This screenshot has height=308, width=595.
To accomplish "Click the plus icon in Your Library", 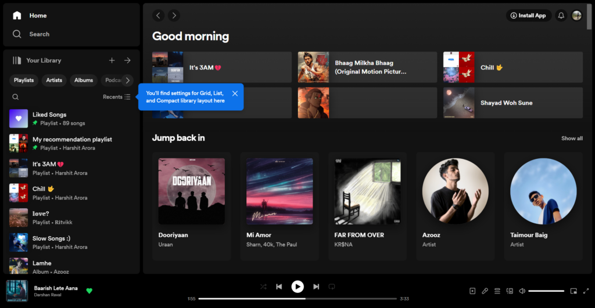I will click(112, 60).
